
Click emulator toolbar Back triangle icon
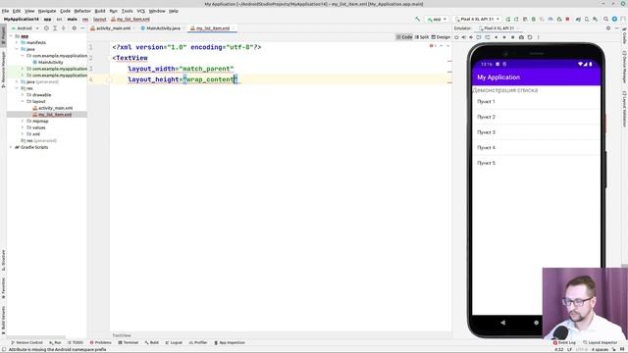pos(497,37)
